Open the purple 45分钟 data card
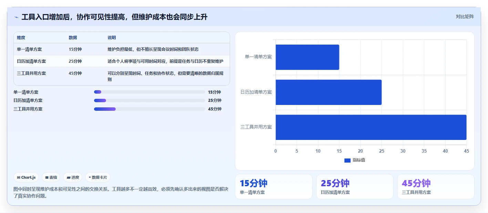Screen dimensions: 488x213 pos(436,187)
